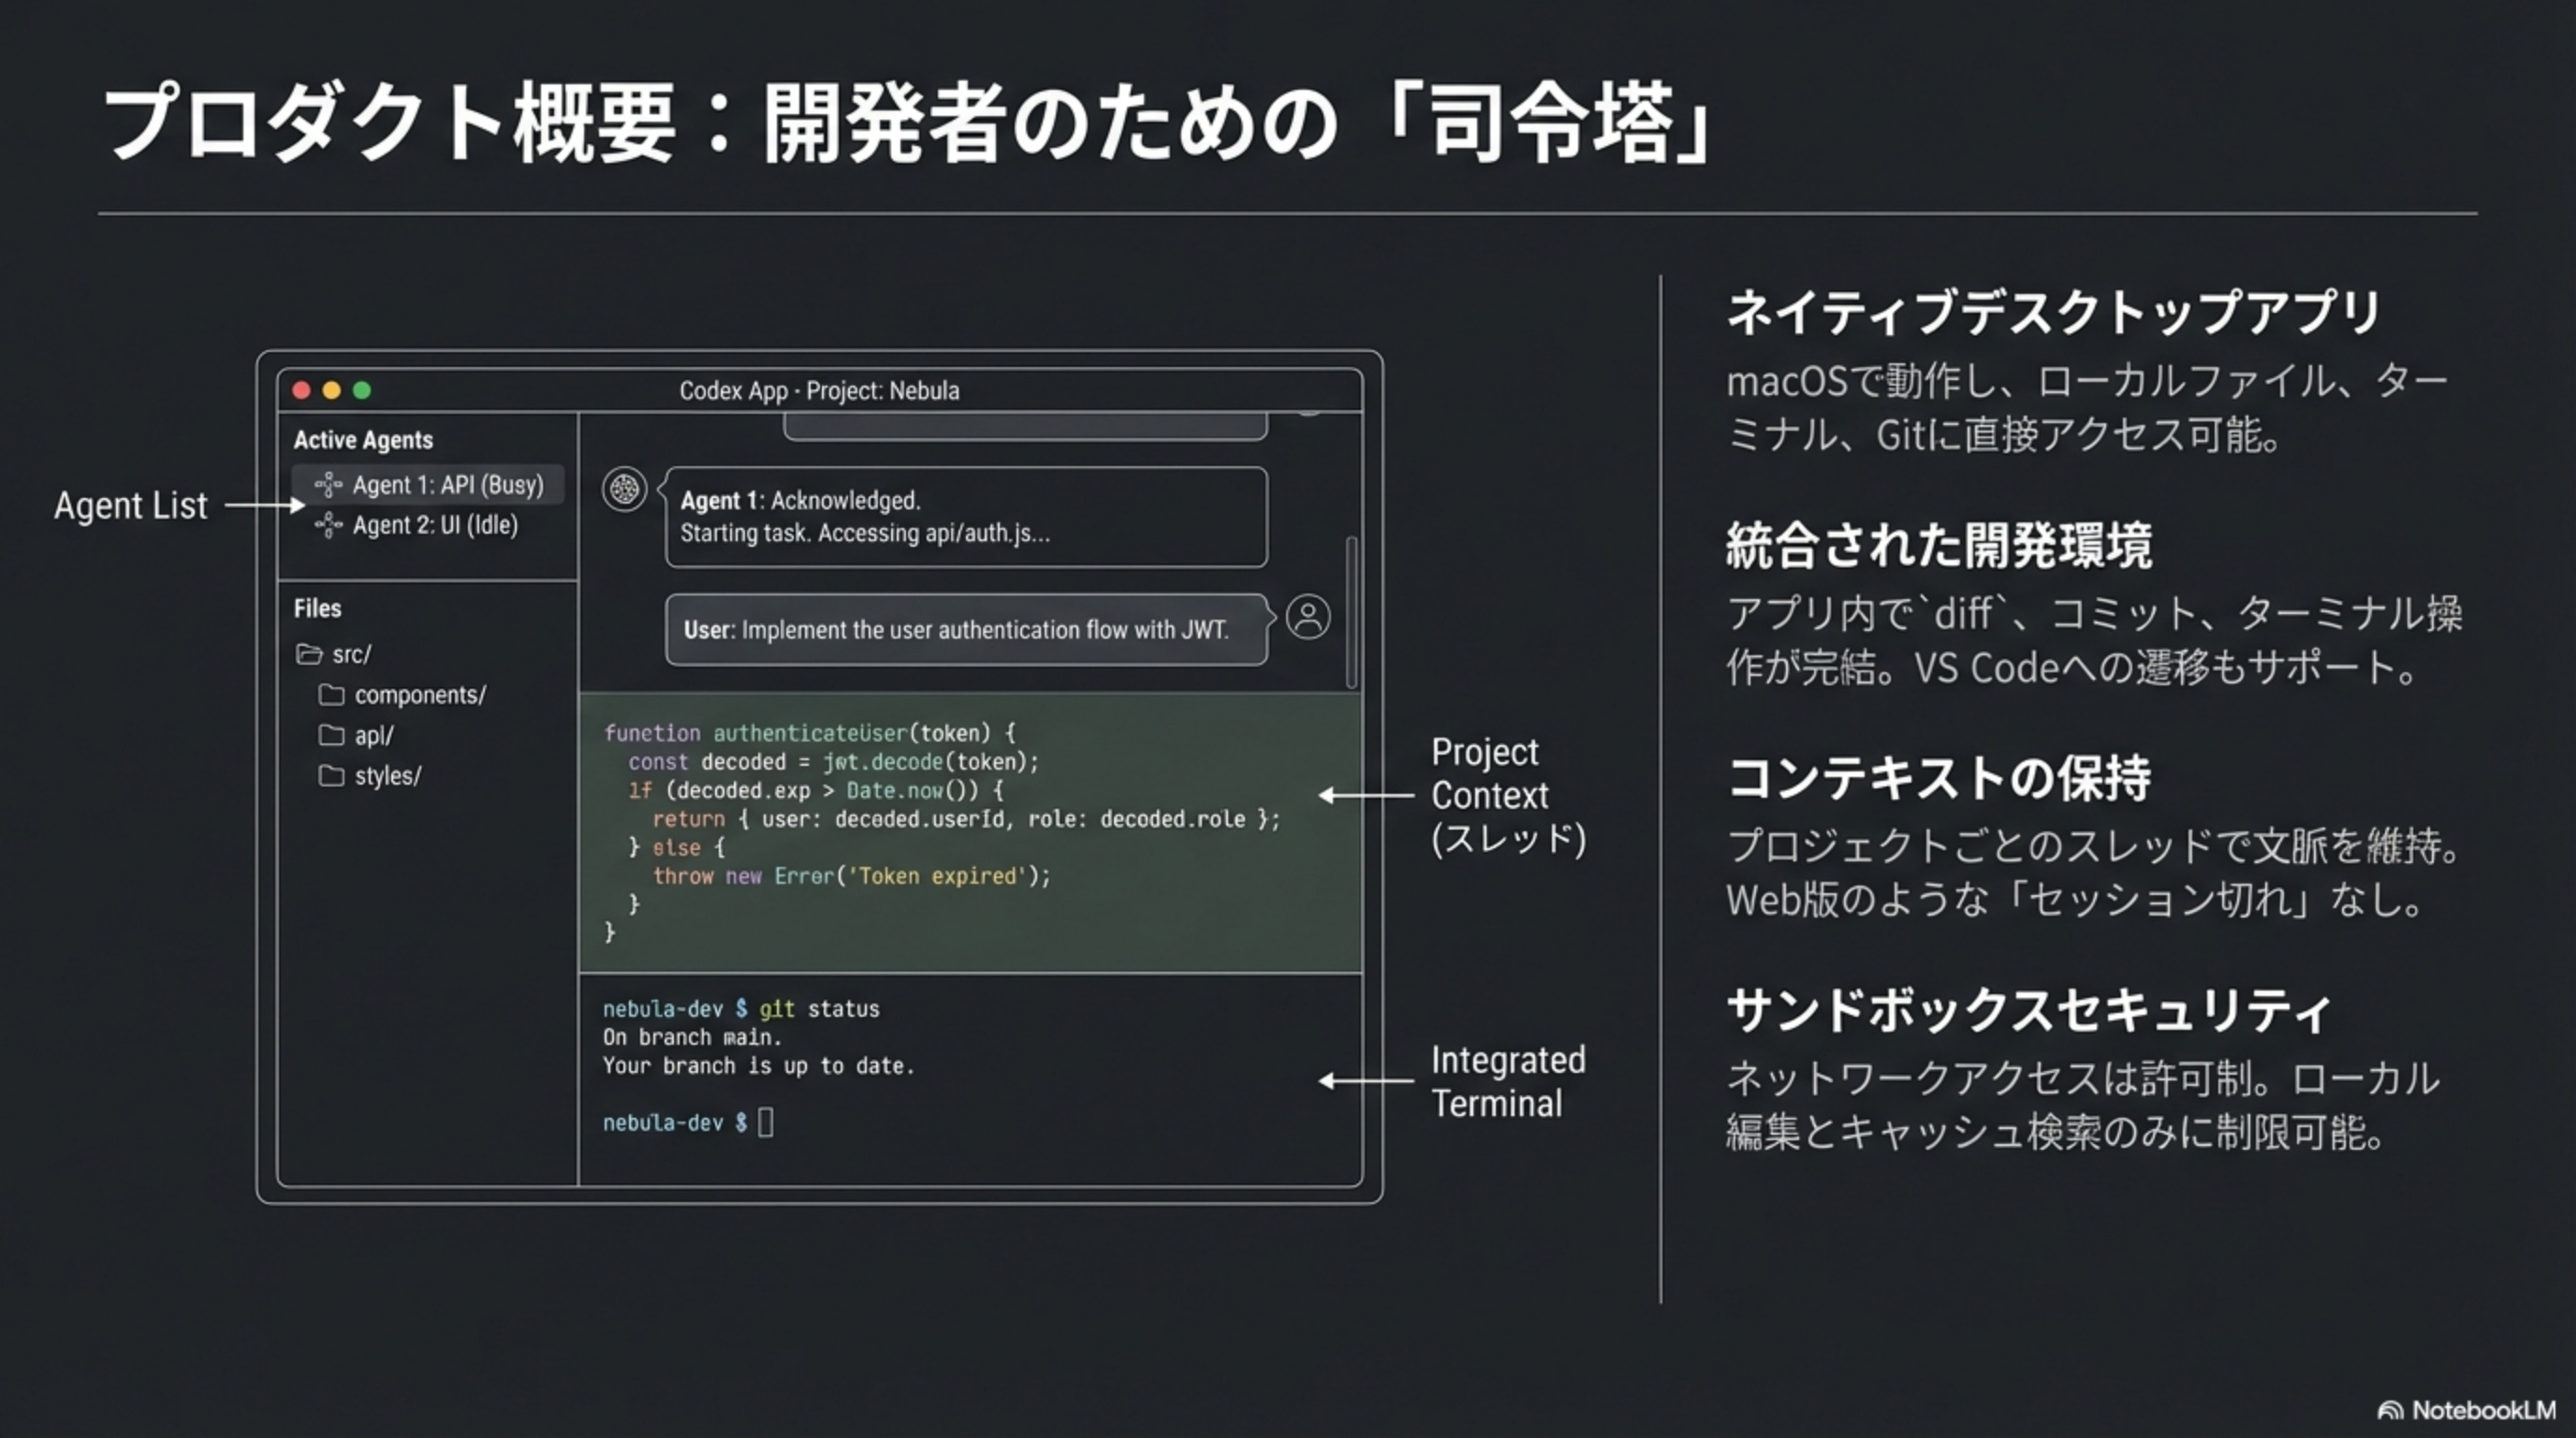Viewport: 2576px width, 1438px height.
Task: Select Agent 2: UI (Idle) entry
Action: [435, 525]
